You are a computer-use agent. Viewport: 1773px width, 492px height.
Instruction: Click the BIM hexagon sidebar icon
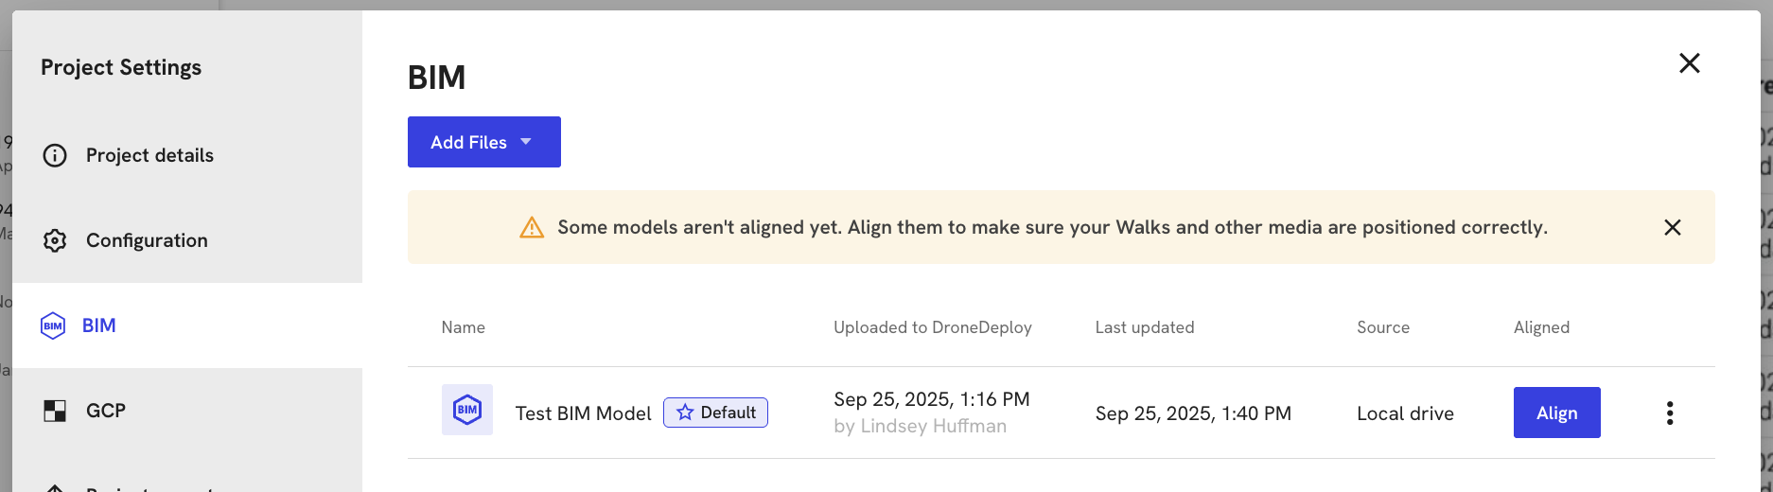click(x=53, y=325)
